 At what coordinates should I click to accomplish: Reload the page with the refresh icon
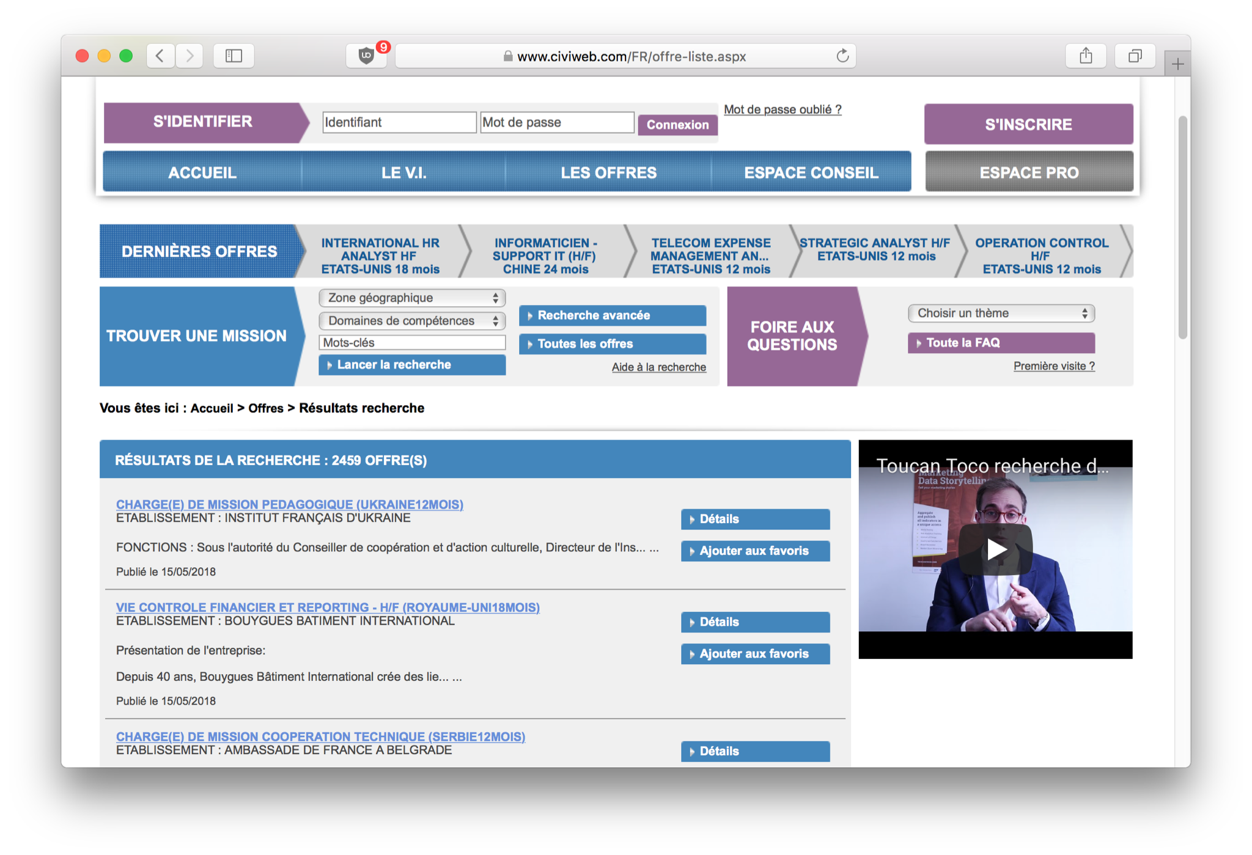842,56
